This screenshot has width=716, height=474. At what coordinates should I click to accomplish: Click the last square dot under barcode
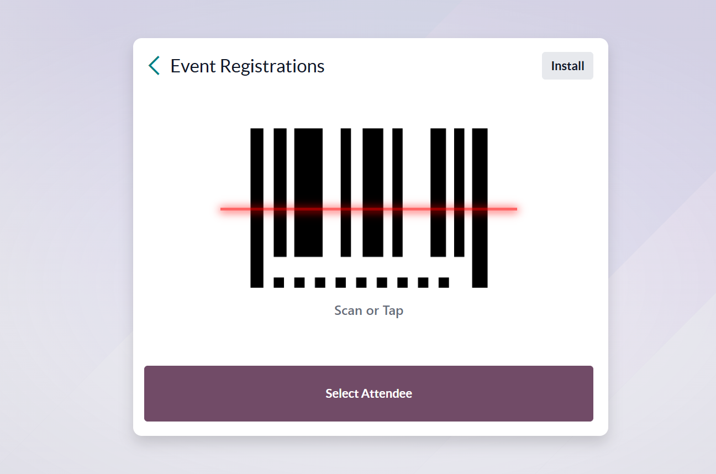point(444,282)
